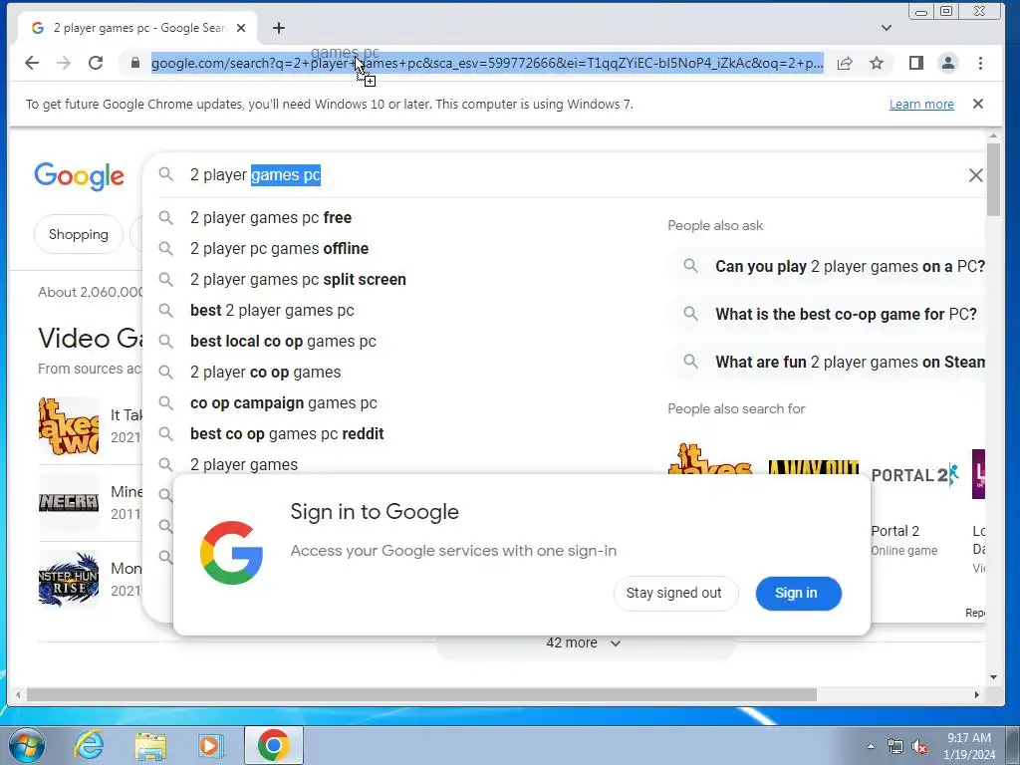Image resolution: width=1020 pixels, height=765 pixels.
Task: Toggle the browser side panel icon
Action: coord(916,63)
